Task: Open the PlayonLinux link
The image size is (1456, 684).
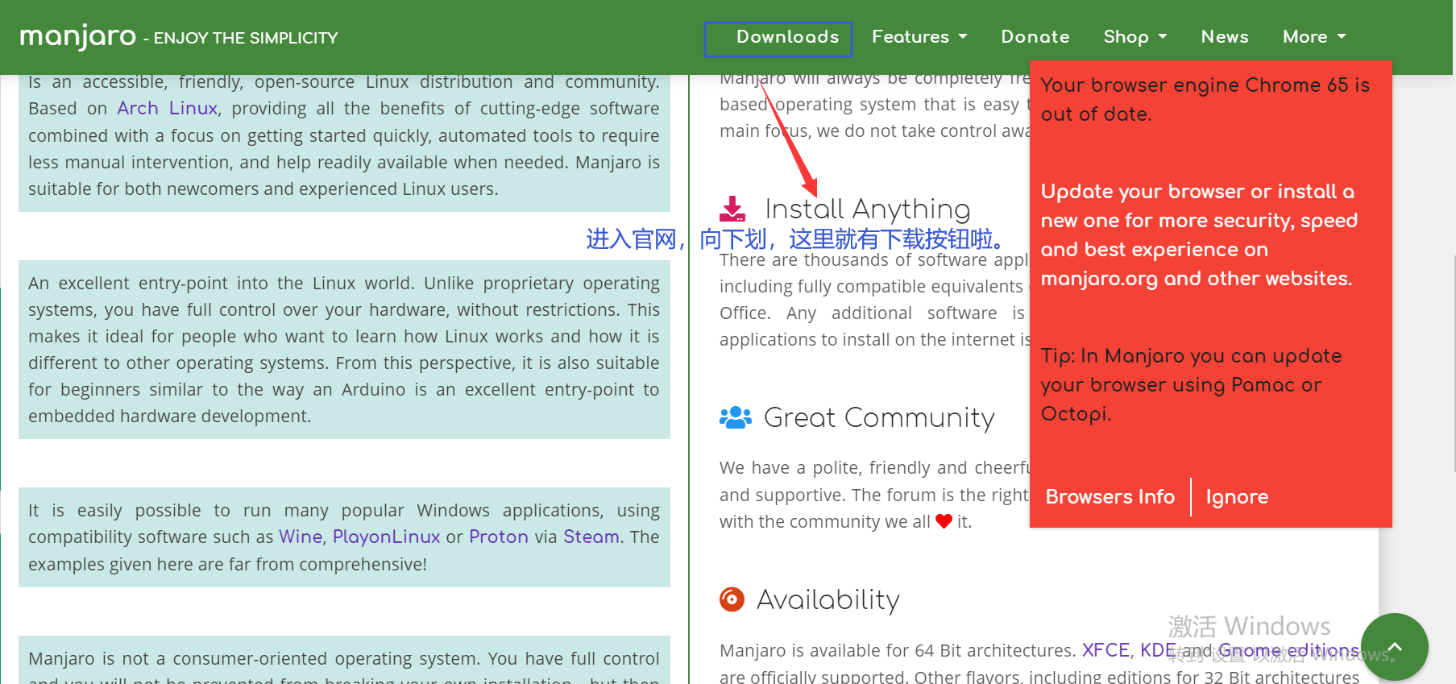Action: (387, 537)
